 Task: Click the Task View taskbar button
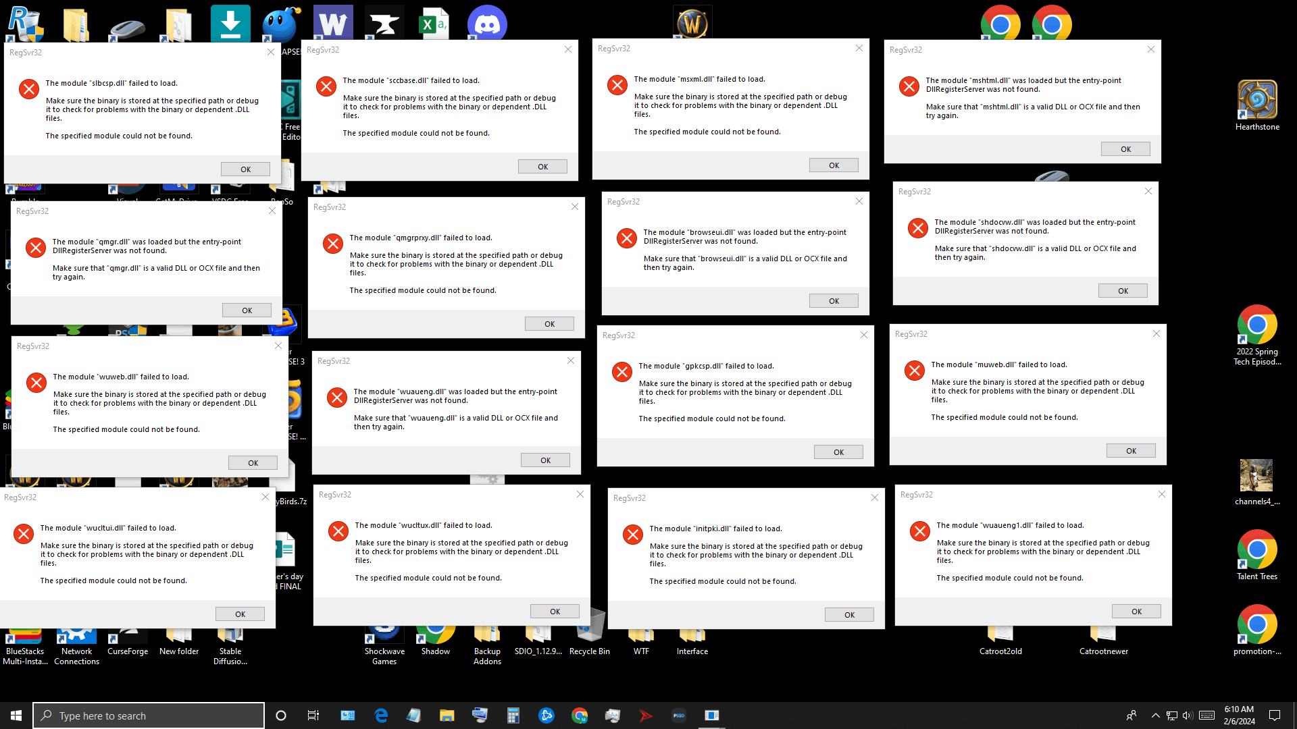313,715
